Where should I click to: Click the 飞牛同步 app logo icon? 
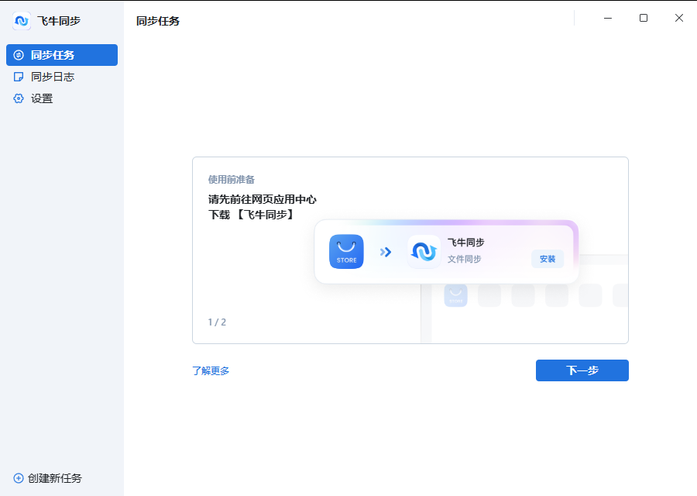coord(22,21)
